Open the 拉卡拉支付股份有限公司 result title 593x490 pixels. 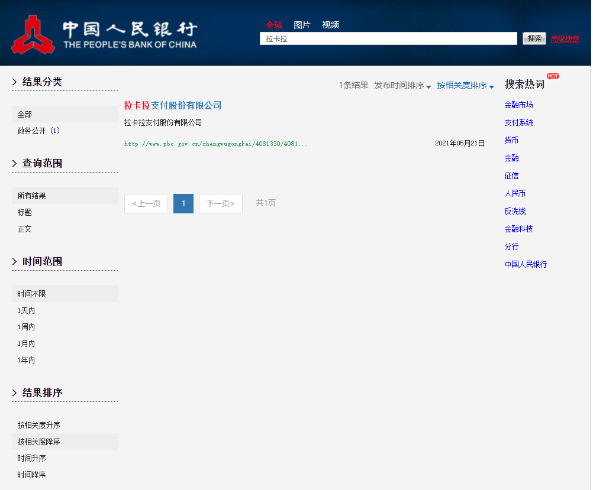pyautogui.click(x=173, y=105)
